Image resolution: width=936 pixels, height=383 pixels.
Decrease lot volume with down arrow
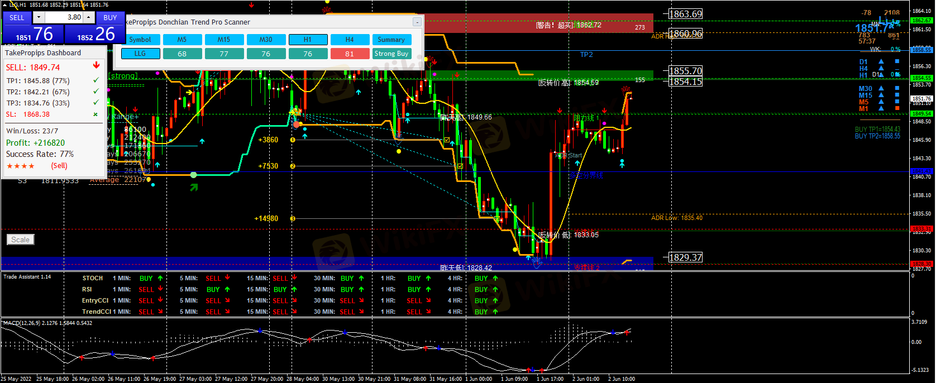[39, 17]
